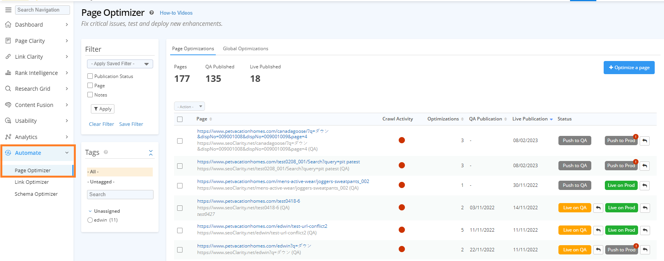Click the help icon beside Page Optimizer title
The height and width of the screenshot is (261, 664).
click(x=152, y=13)
